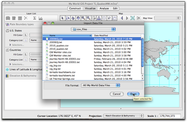Click the Countries layer icon
The width and height of the screenshot is (187, 122).
pos(7,50)
